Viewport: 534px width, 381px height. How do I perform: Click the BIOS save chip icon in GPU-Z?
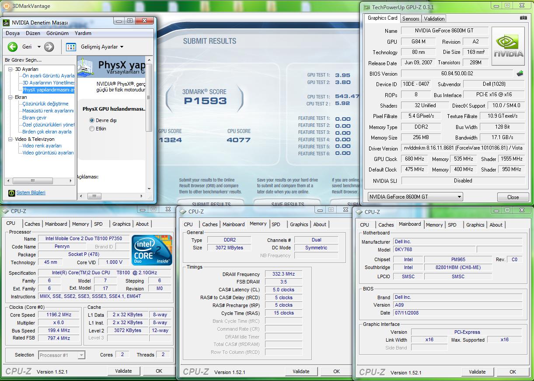pyautogui.click(x=520, y=73)
